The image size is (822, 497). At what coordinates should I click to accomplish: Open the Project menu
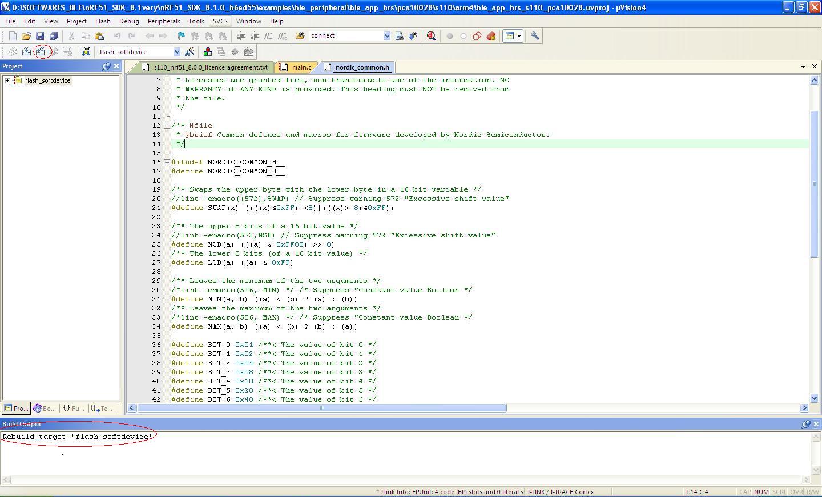76,21
